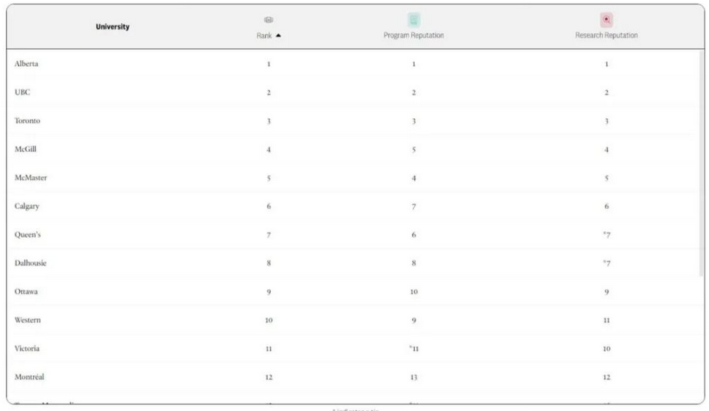709x411 pixels.
Task: Click the table's vertical scrollbar
Action: pyautogui.click(x=700, y=161)
